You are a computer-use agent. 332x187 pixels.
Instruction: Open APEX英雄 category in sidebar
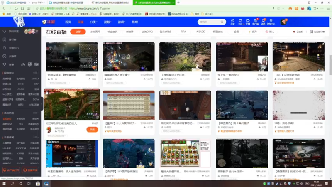(34, 105)
